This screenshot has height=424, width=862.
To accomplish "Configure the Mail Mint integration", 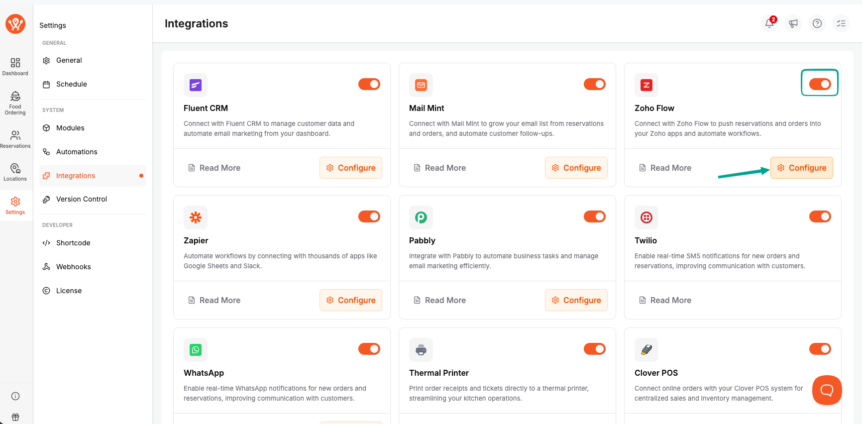I will [x=576, y=168].
